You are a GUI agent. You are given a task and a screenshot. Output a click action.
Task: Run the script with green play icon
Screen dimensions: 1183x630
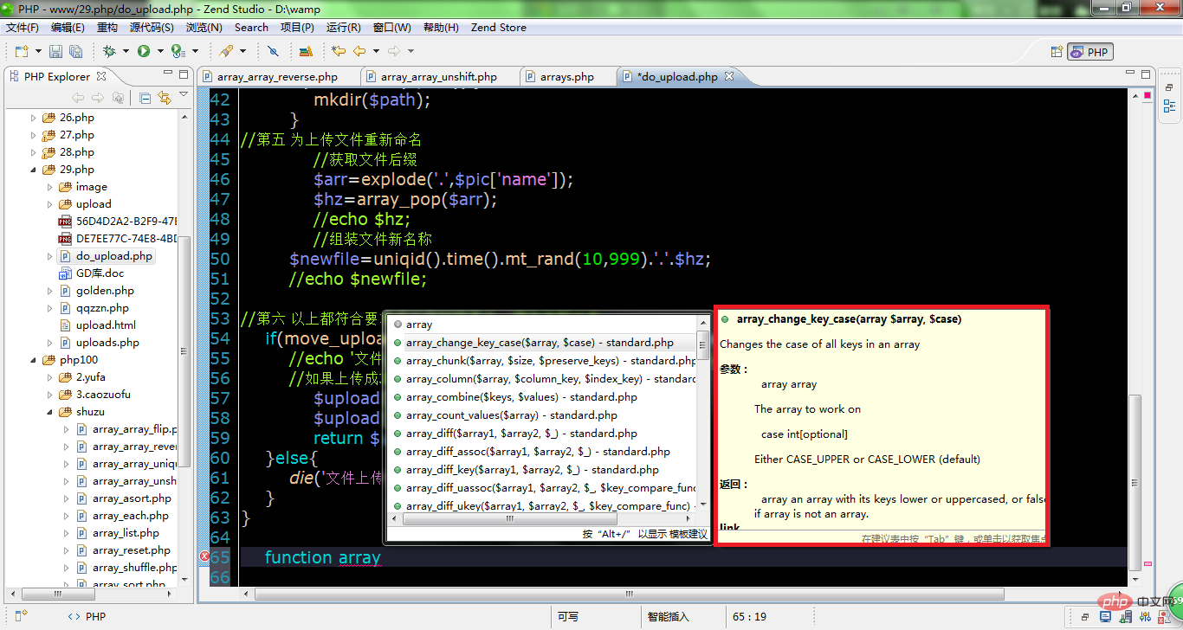click(143, 52)
